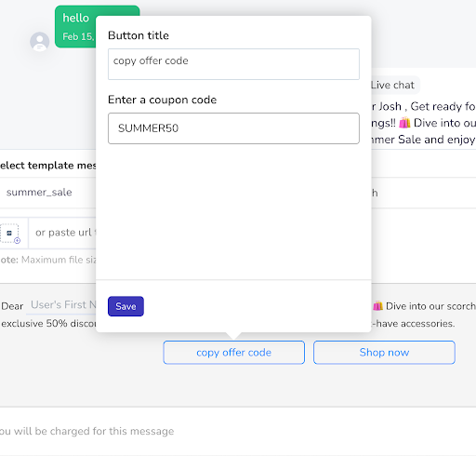Click the 'Select template message' heading
476x456 pixels.
point(48,166)
